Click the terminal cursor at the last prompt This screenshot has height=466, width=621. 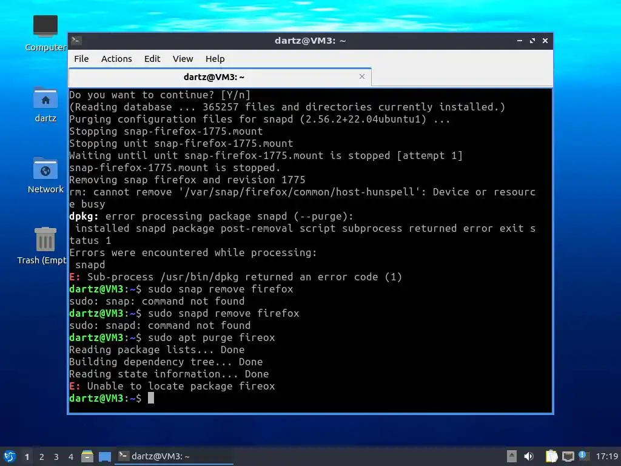(151, 398)
